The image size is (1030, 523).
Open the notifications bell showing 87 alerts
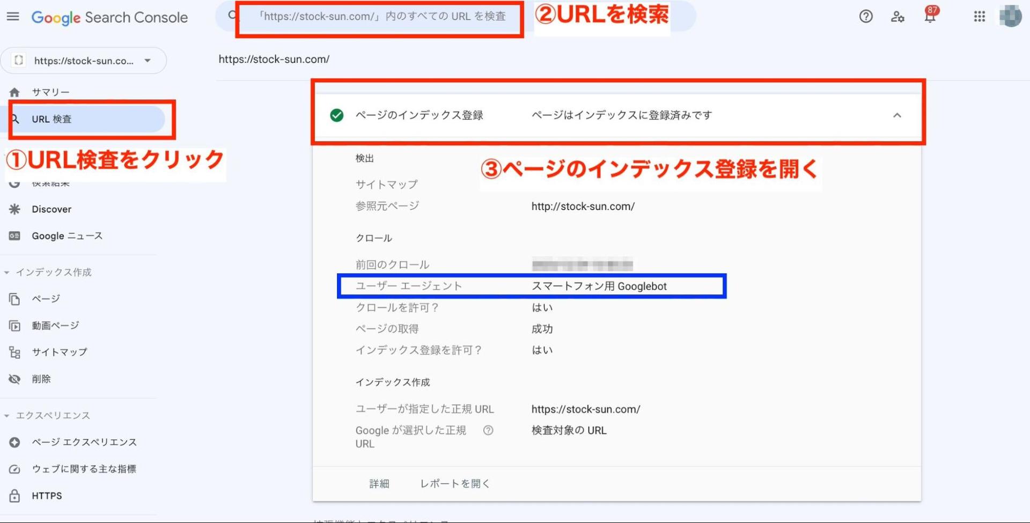(931, 17)
